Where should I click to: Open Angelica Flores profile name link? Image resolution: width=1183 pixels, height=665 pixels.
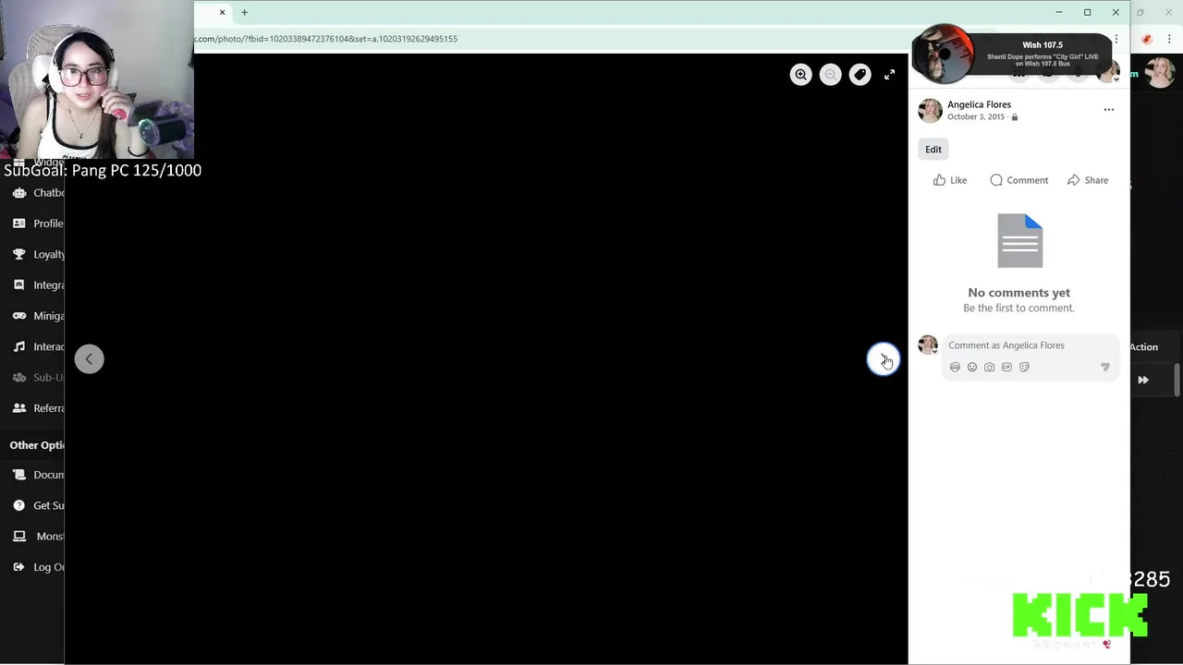979,104
